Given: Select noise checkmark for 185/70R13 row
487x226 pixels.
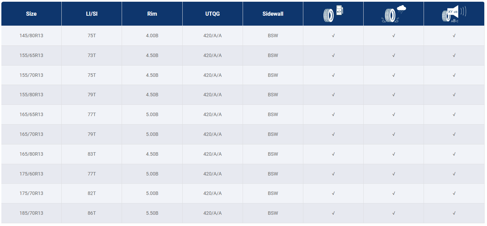Looking at the screenshot, I should [454, 213].
